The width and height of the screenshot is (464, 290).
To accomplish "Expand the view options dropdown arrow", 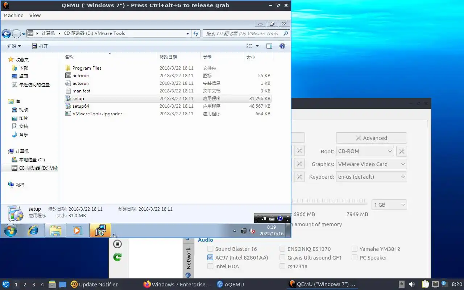I will [257, 46].
